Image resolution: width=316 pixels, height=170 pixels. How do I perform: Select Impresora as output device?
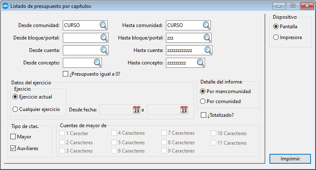tap(276, 37)
